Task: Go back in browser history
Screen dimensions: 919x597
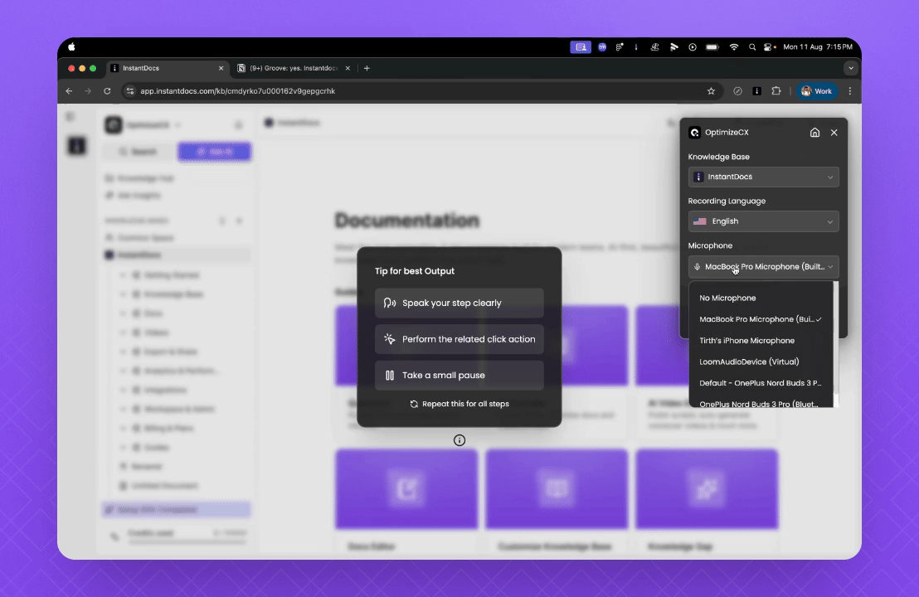Action: click(69, 91)
